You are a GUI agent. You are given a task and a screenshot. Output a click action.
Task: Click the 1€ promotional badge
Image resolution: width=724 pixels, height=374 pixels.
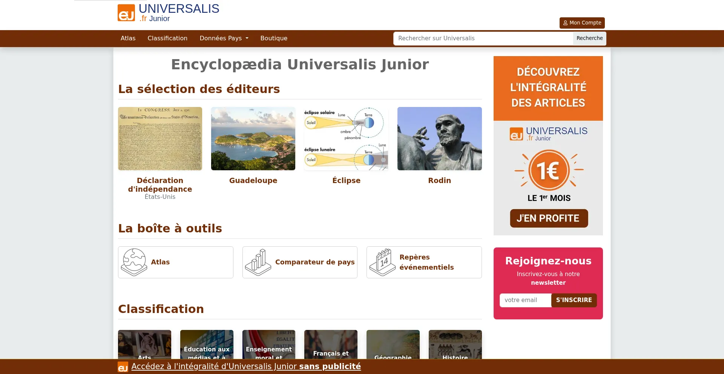[549, 170]
